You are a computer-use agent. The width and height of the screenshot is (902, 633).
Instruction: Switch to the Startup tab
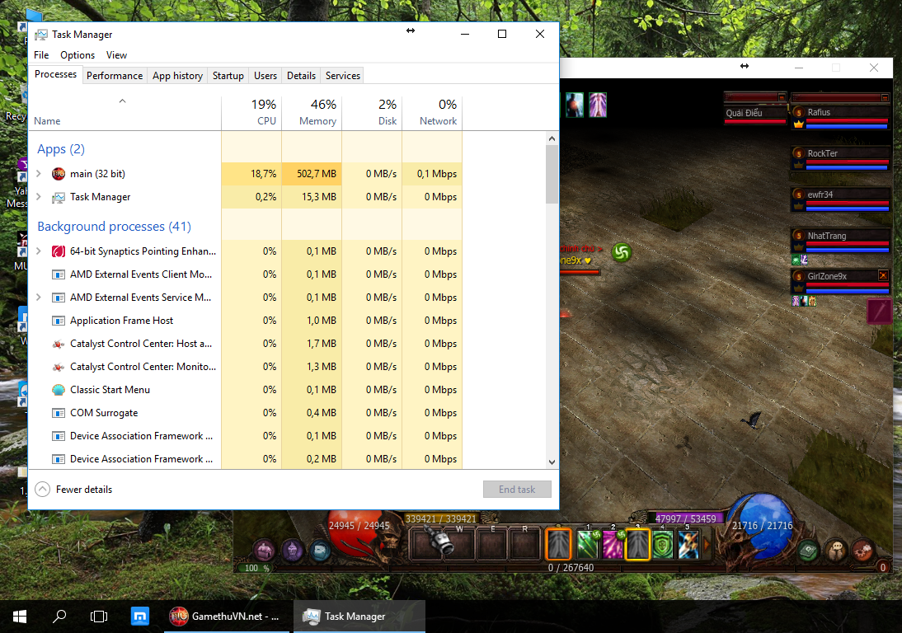[228, 75]
